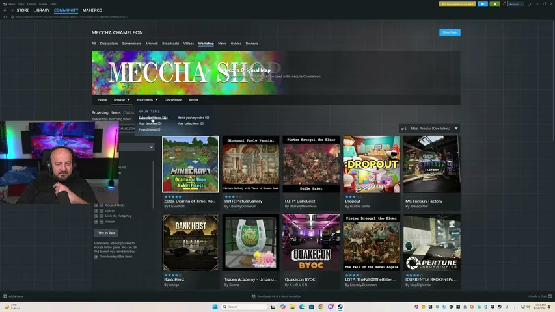Click the user avatar next to the account name
This screenshot has width=555, height=312.
[505, 5]
